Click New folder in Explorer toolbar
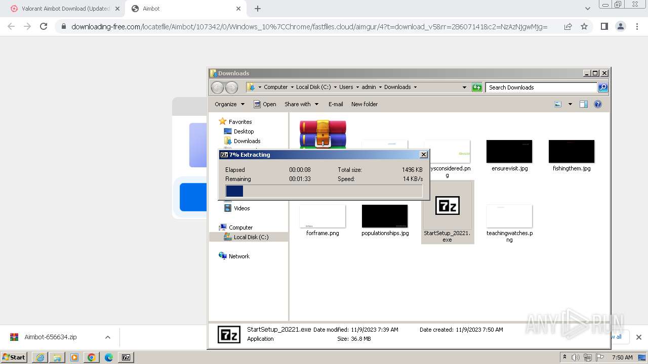The height and width of the screenshot is (364, 648). (364, 104)
